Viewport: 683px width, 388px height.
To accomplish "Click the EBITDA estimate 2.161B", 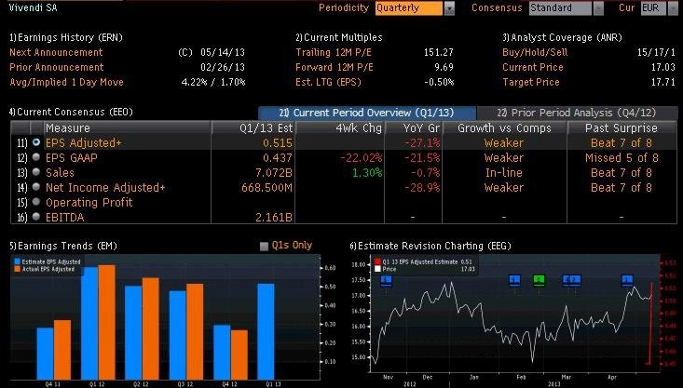I will 274,217.
